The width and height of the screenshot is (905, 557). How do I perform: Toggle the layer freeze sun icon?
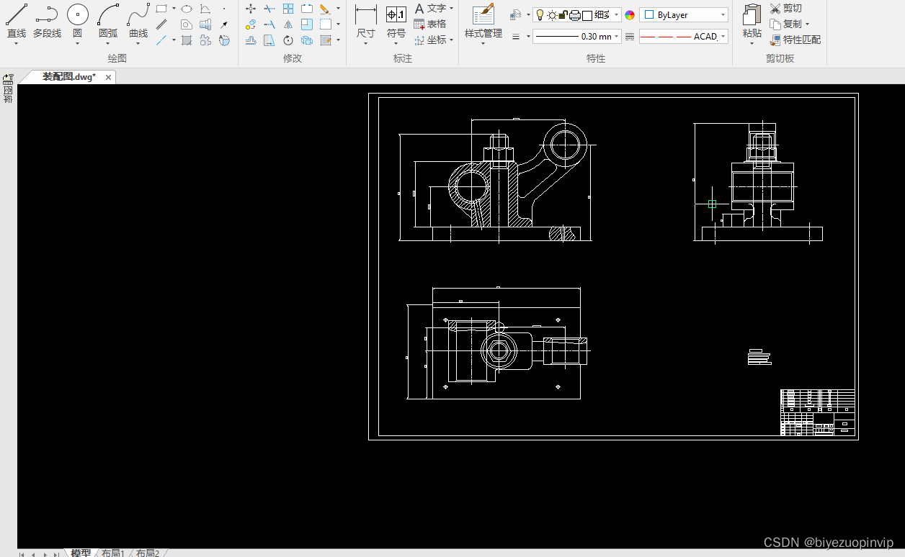point(551,15)
